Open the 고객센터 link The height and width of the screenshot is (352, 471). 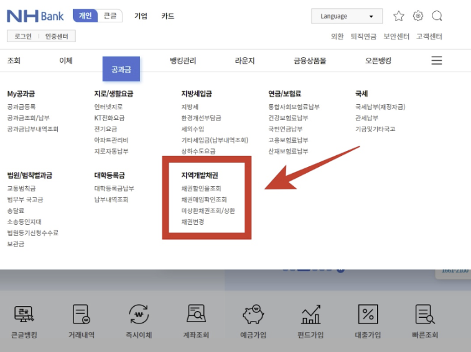(x=429, y=36)
